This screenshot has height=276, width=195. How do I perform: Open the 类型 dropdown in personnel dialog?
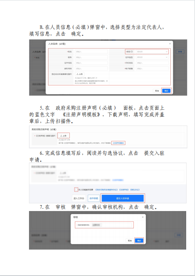152,52
